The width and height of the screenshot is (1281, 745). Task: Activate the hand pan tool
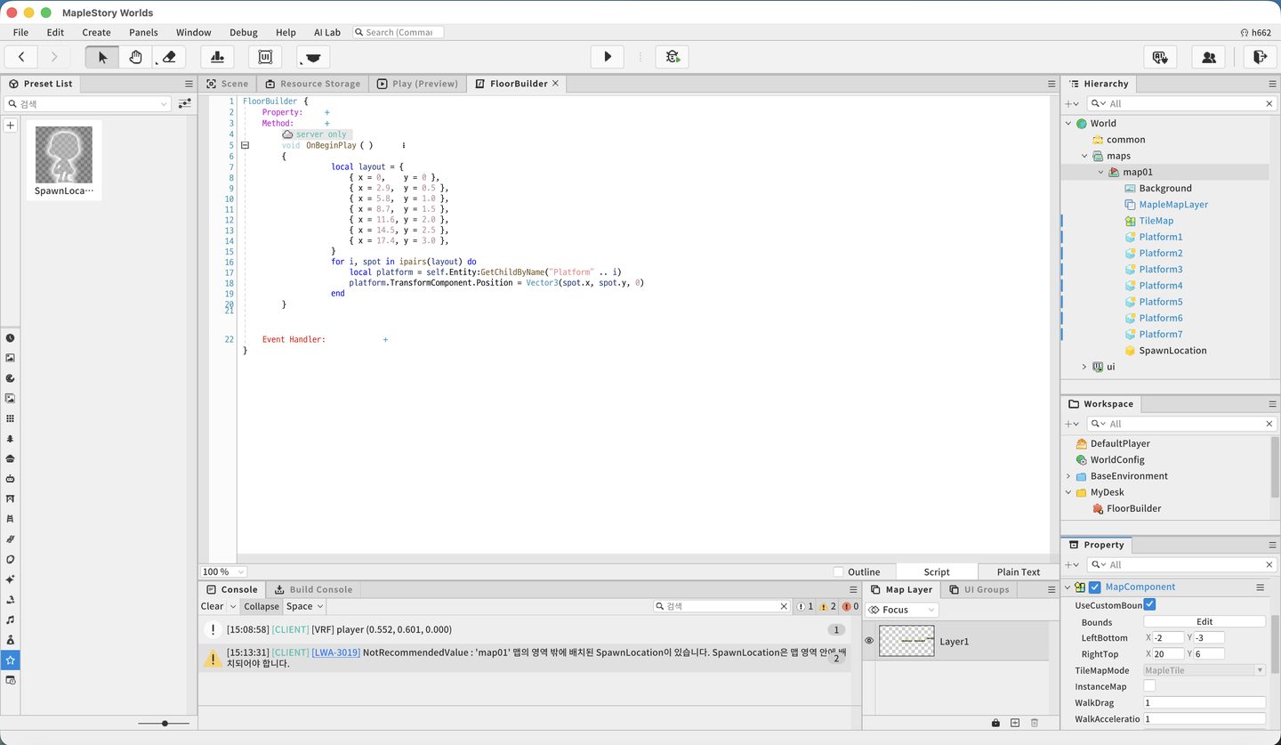[x=135, y=57]
